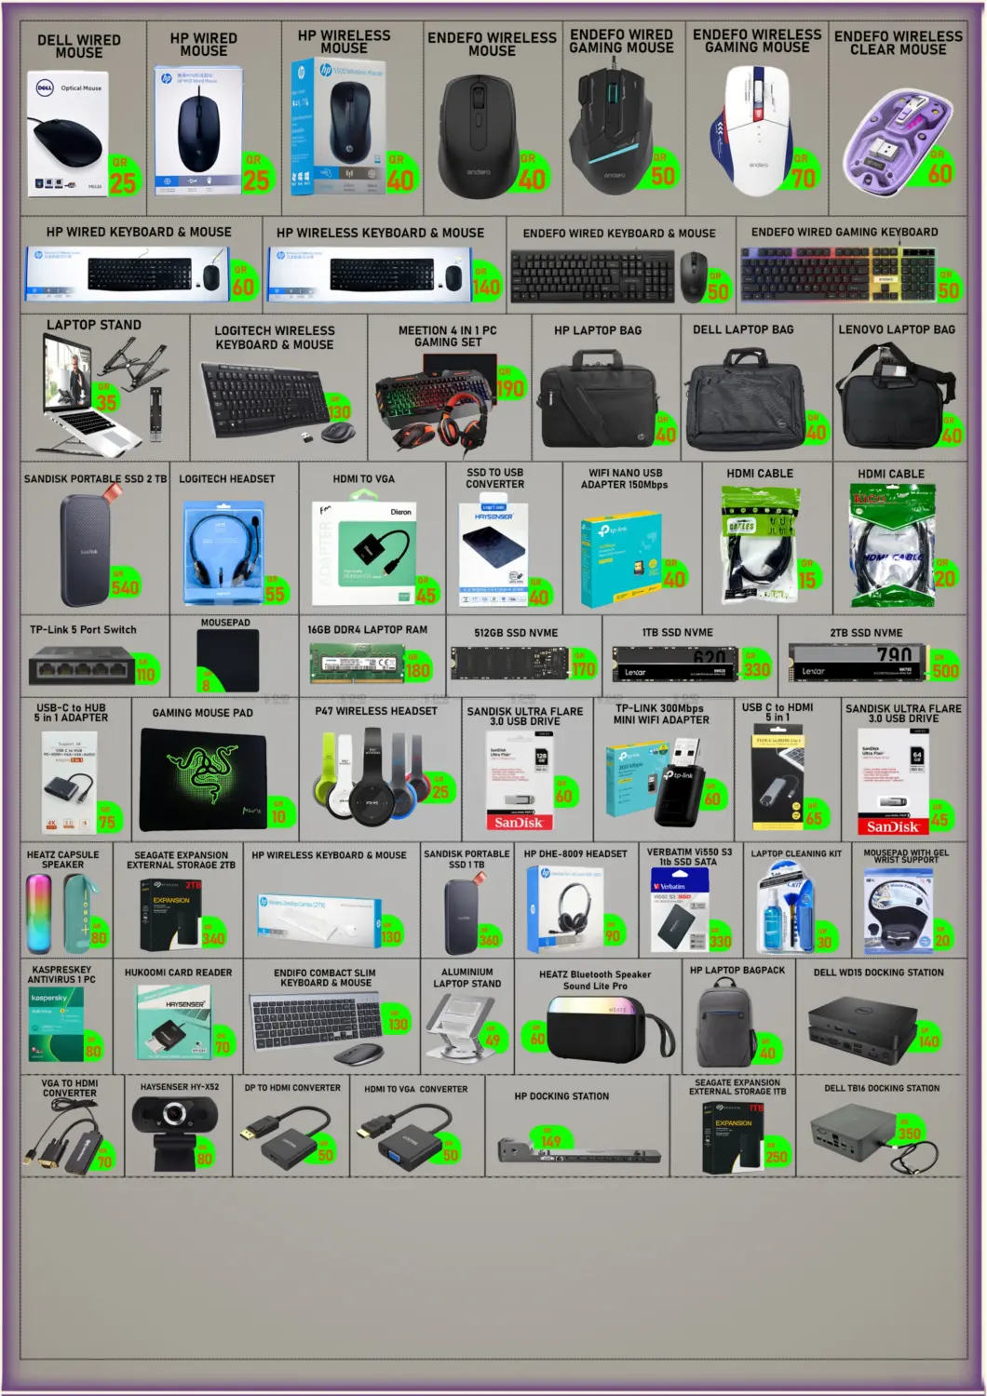Click the SanDisk Portable SSD 2 TB image
This screenshot has width=987, height=1396.
click(x=90, y=548)
